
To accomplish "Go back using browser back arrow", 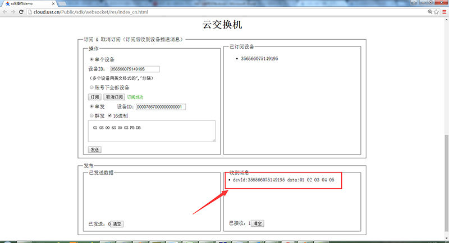I will click(5, 12).
